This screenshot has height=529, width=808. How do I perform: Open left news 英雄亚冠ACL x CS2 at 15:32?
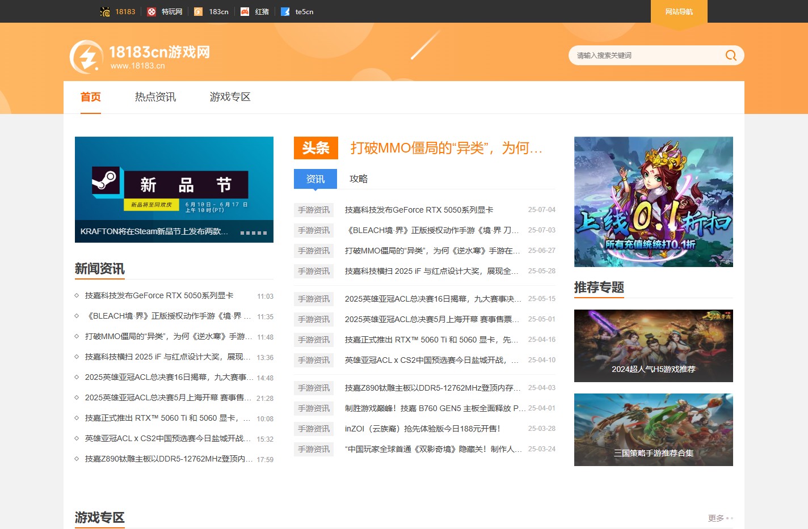click(167, 438)
